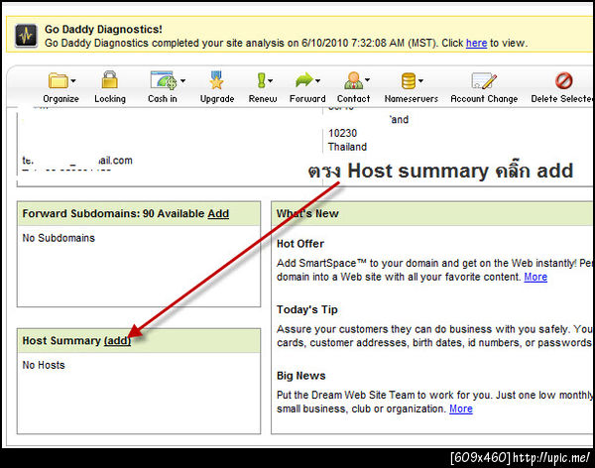The width and height of the screenshot is (595, 468).
Task: Open the Nameservers dropdown arrow
Action: (x=420, y=80)
